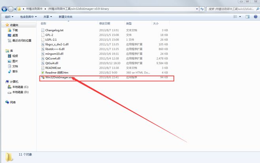Image resolution: width=260 pixels, height=163 pixels.
Task: Click the libgcc_s_dw2-1.dll file icon
Action: click(43, 44)
